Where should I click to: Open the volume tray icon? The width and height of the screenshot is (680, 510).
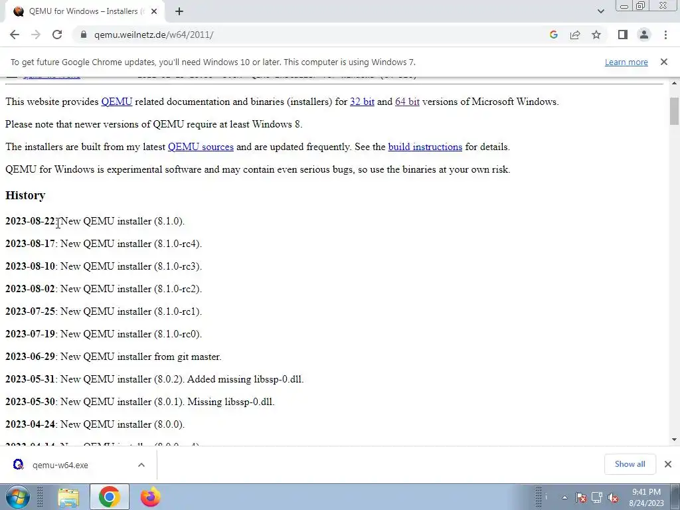tap(613, 497)
